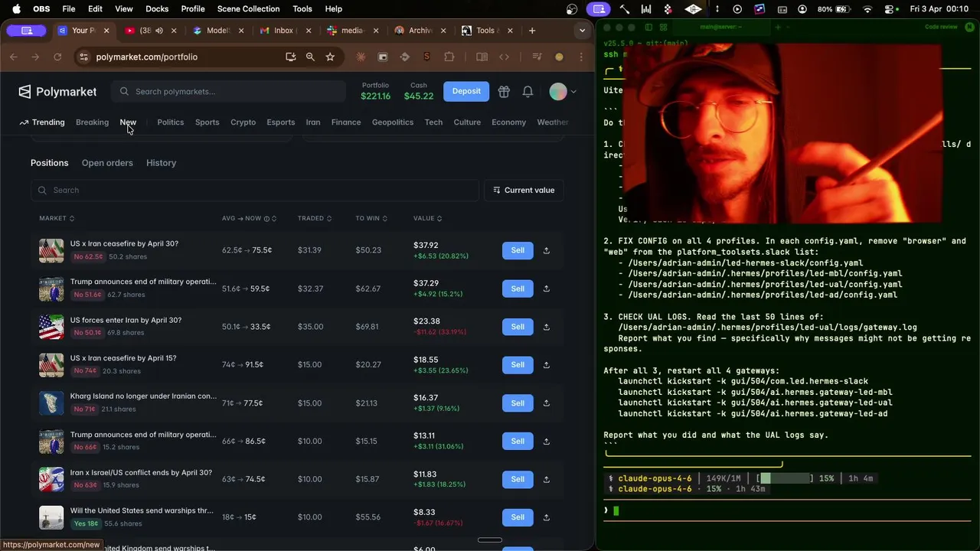Click the Deposit button

466,91
